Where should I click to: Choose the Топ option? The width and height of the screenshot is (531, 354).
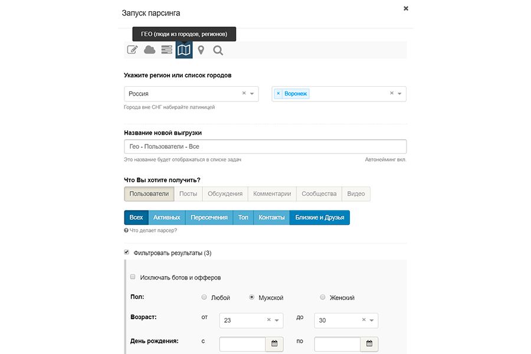click(243, 218)
